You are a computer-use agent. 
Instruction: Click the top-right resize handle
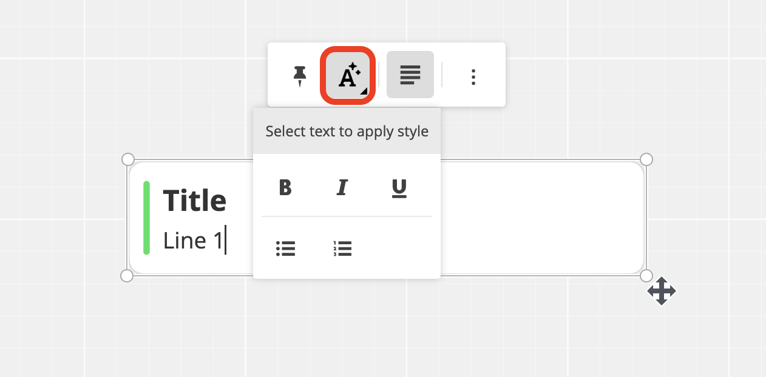pyautogui.click(x=646, y=159)
